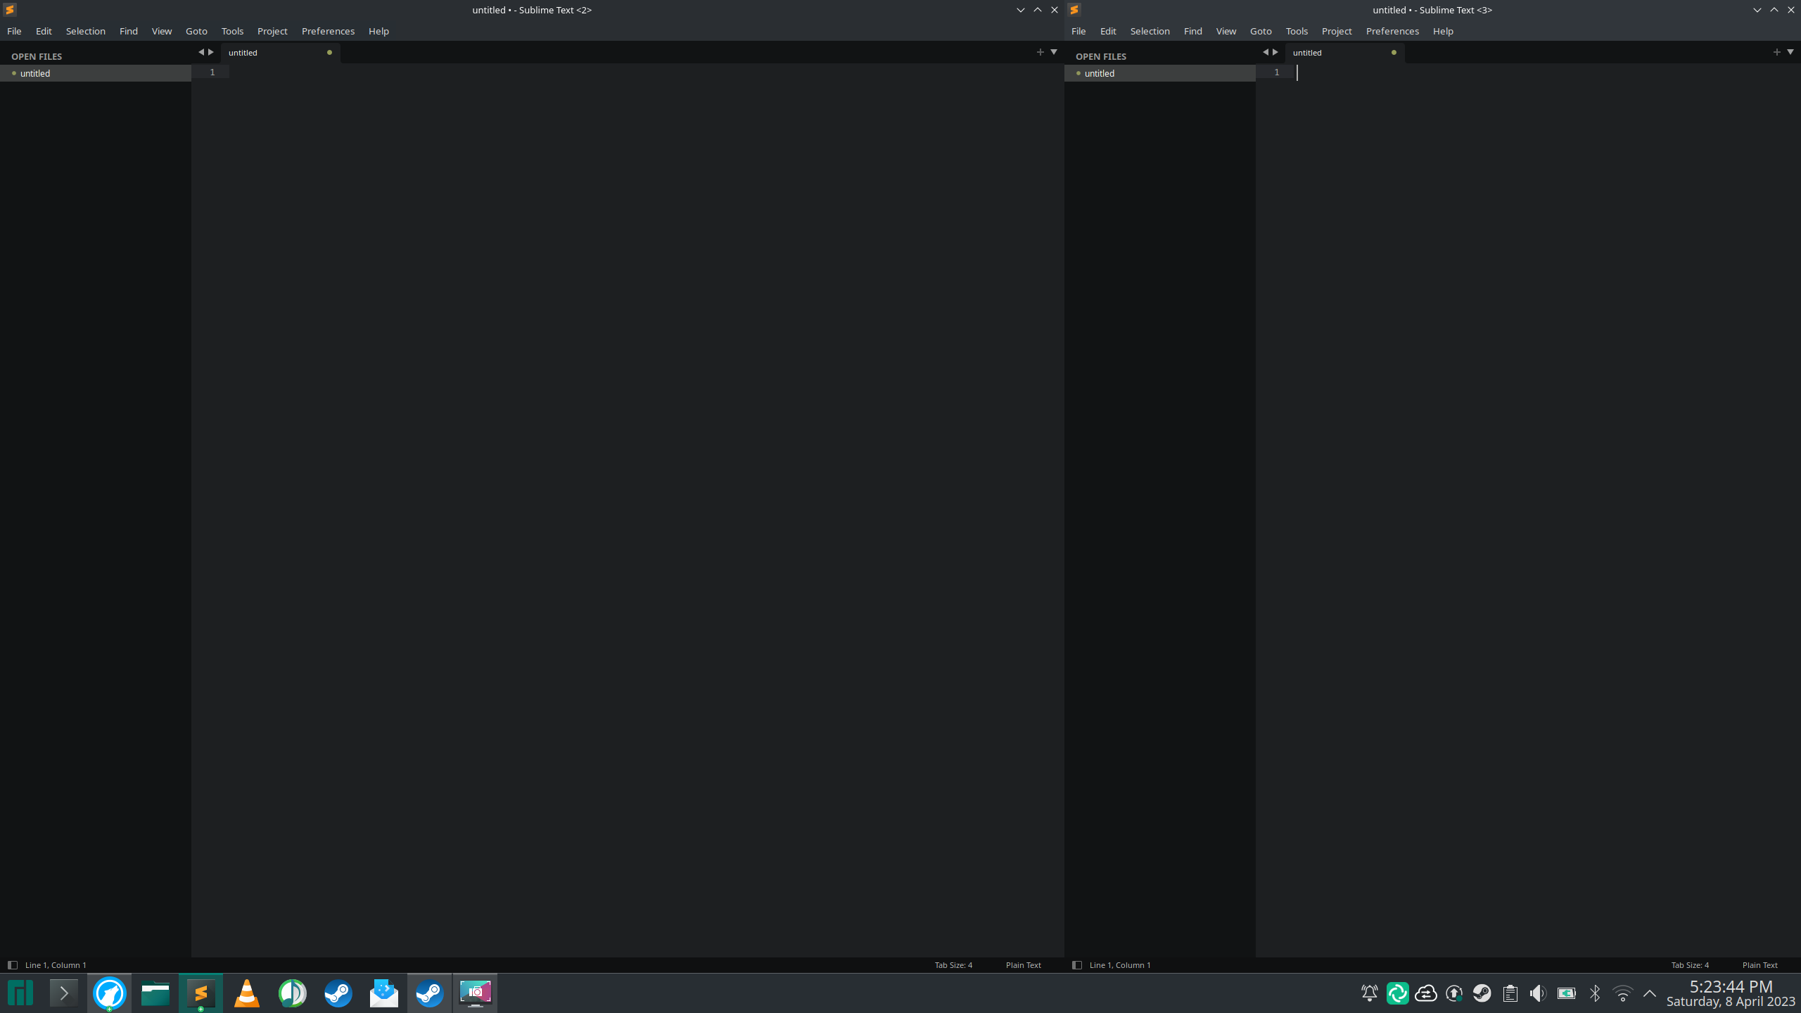
Task: Open the LibreWolf browser from the taskbar
Action: click(110, 993)
